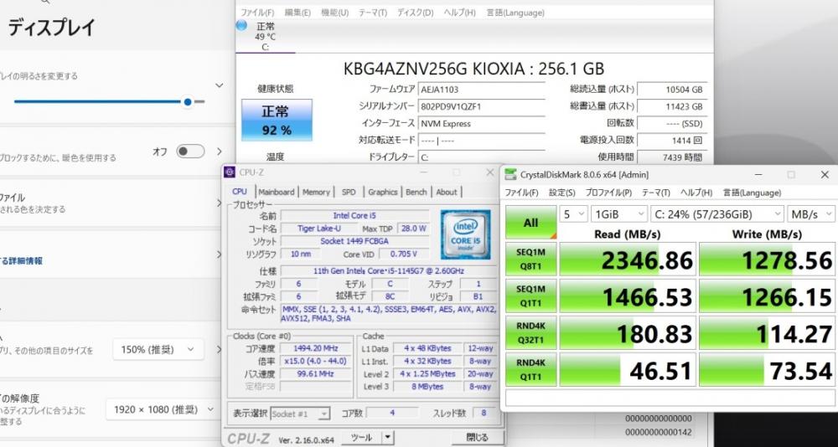Switch to the SPD tab in CPU-Z
838x447 pixels.
tap(349, 192)
